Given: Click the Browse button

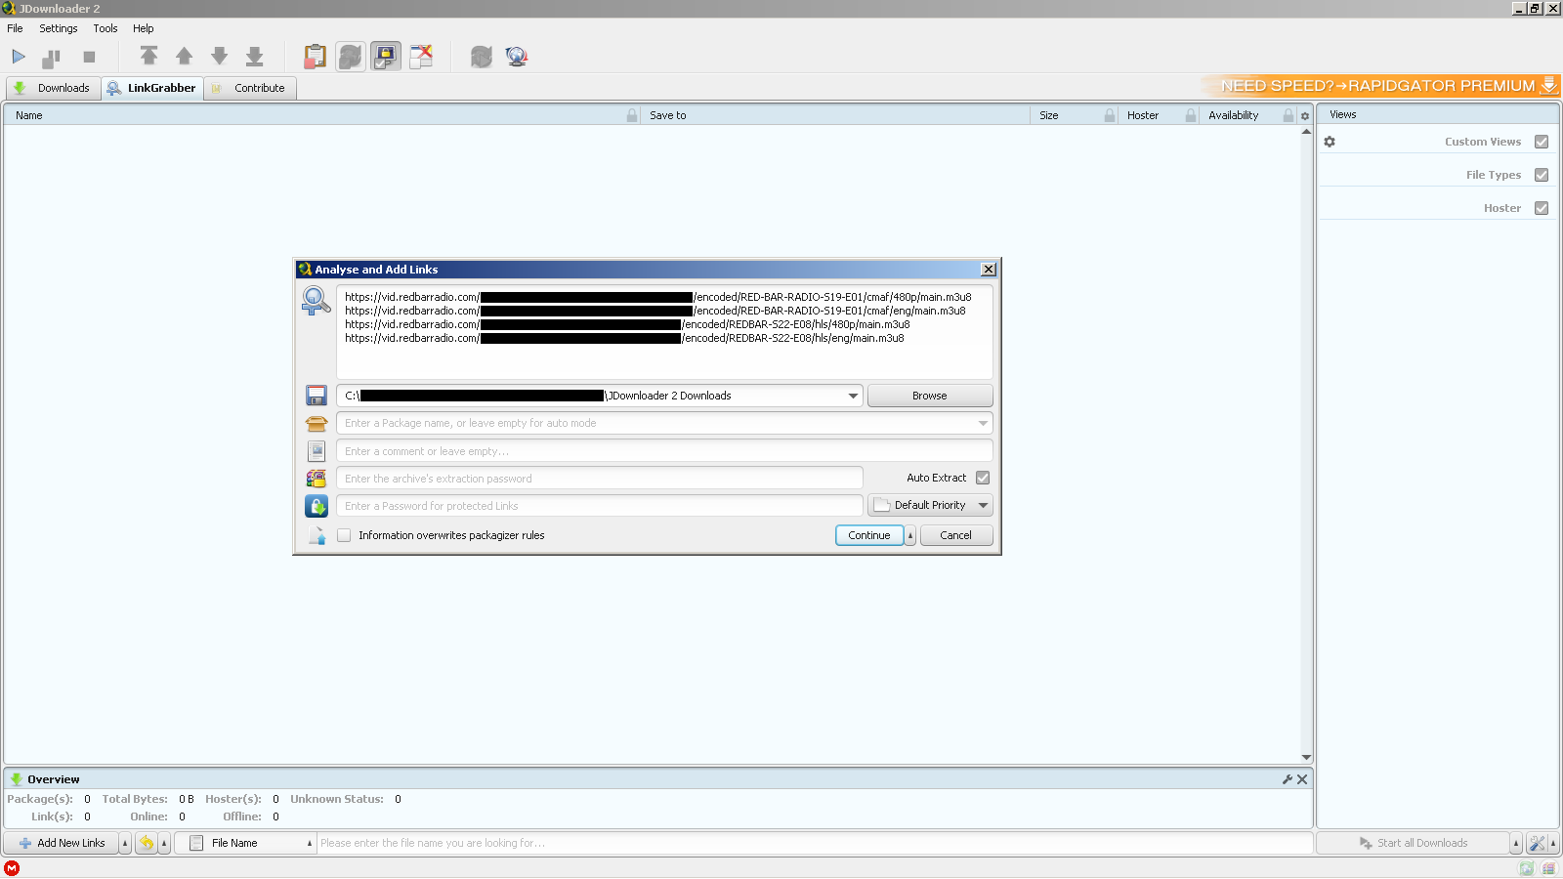Looking at the screenshot, I should (930, 396).
